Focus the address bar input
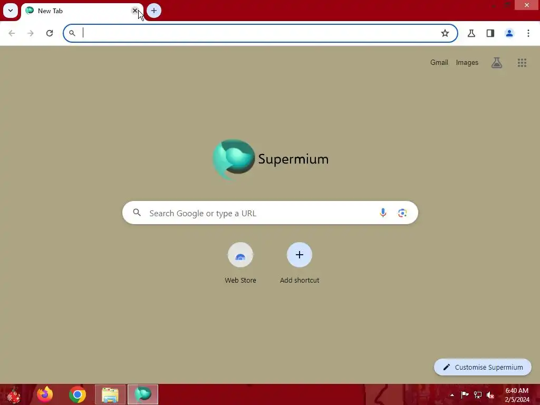This screenshot has height=405, width=540. [260, 33]
